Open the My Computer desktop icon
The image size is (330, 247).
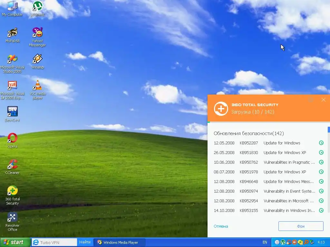[x=12, y=8]
